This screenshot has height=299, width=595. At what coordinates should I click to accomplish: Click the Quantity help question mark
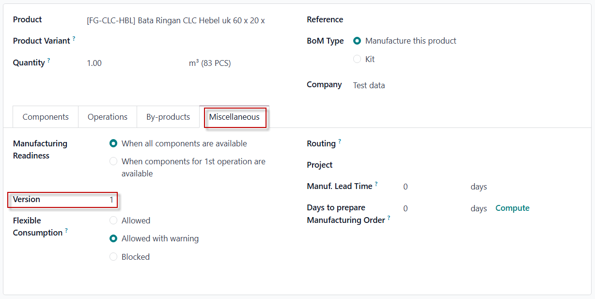(48, 60)
